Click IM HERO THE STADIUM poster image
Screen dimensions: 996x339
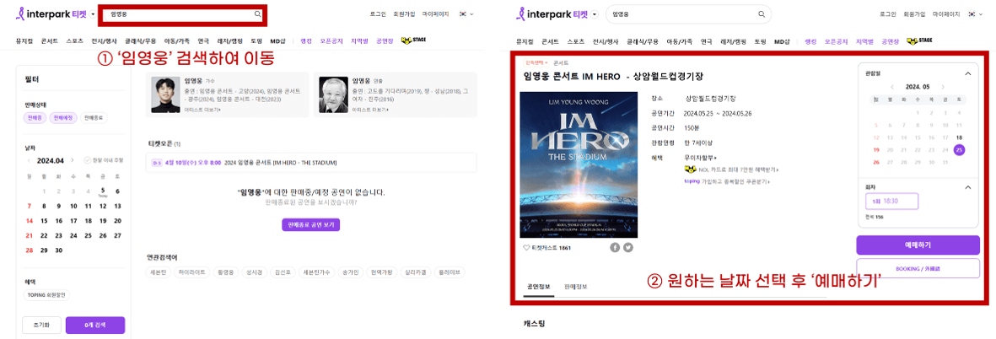[x=579, y=165]
